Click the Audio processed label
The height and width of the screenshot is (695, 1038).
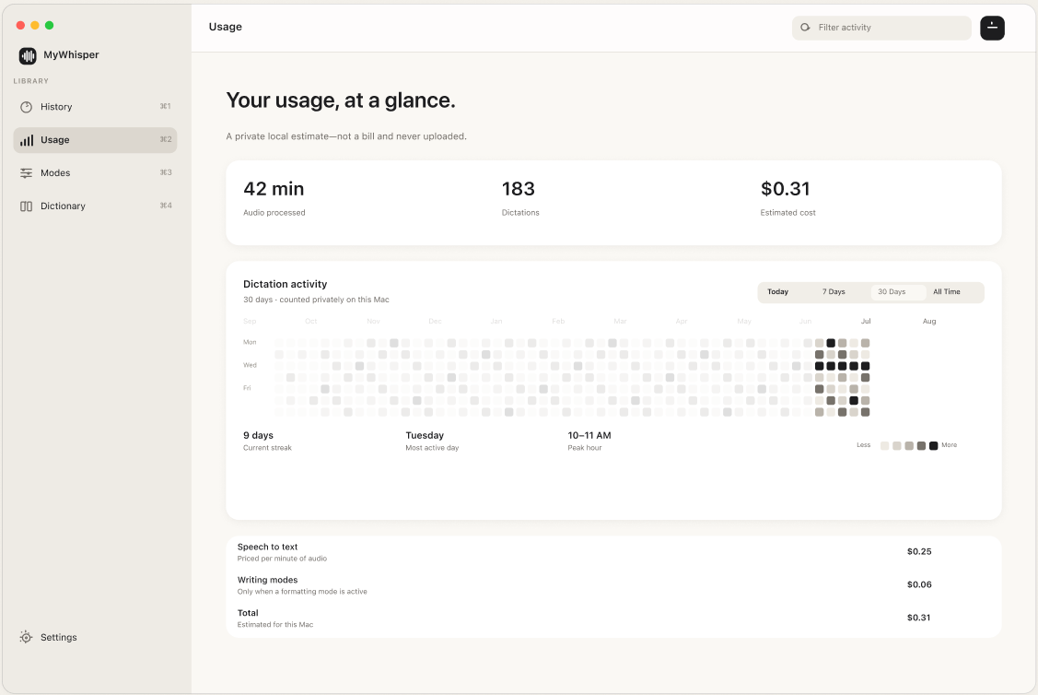[x=274, y=213]
